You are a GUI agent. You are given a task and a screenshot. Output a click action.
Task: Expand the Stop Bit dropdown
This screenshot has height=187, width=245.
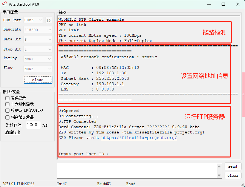pos(38,49)
